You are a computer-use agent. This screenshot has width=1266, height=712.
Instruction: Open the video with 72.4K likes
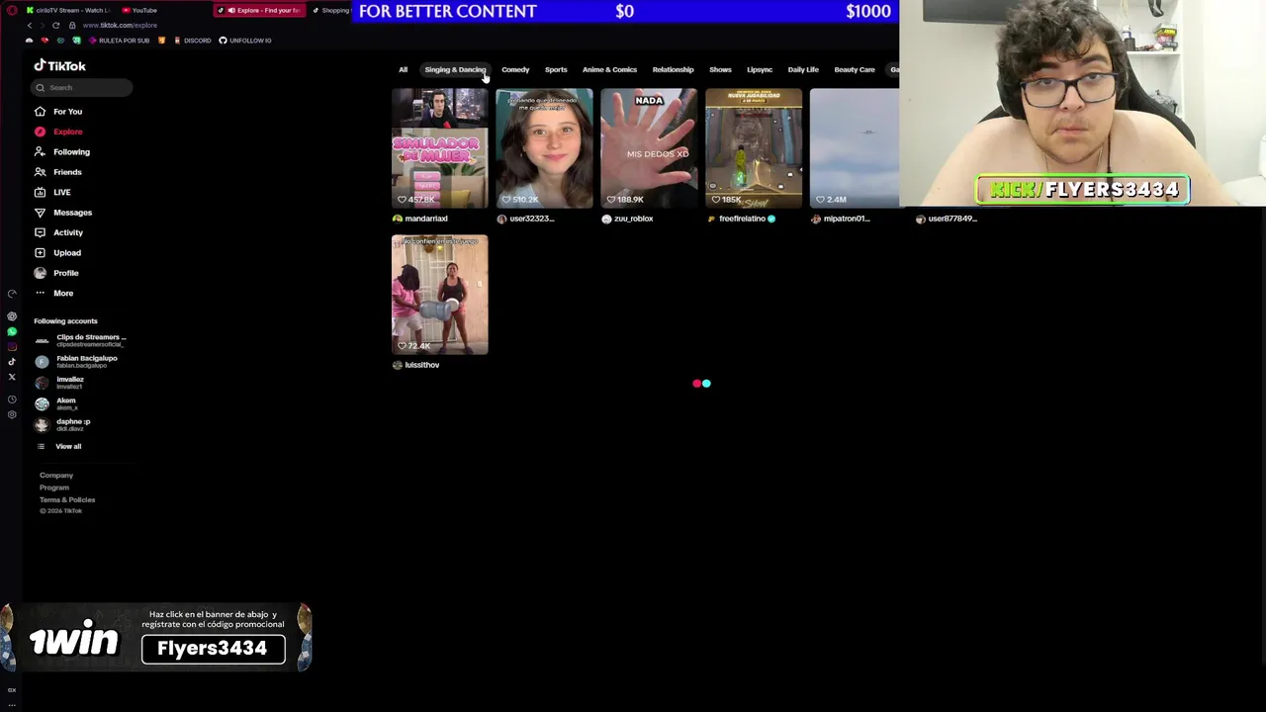coord(439,295)
